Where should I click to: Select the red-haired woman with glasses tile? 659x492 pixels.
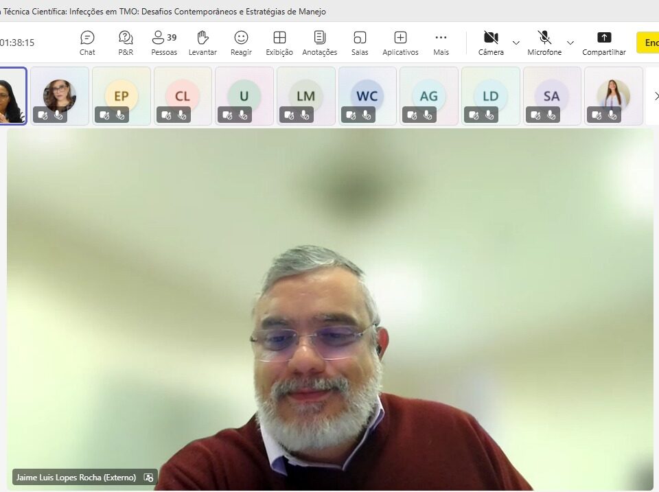(60, 96)
